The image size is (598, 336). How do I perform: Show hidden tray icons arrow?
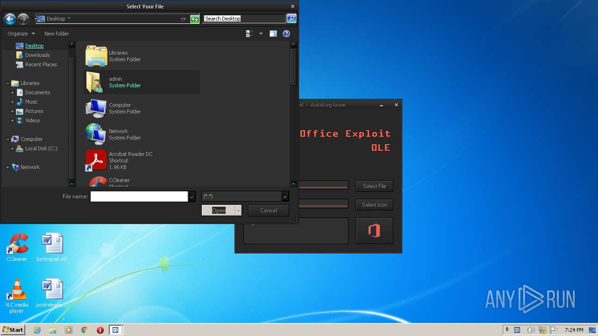[x=507, y=330]
